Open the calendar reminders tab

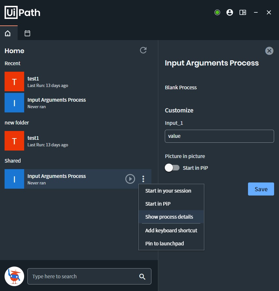[x=27, y=34]
